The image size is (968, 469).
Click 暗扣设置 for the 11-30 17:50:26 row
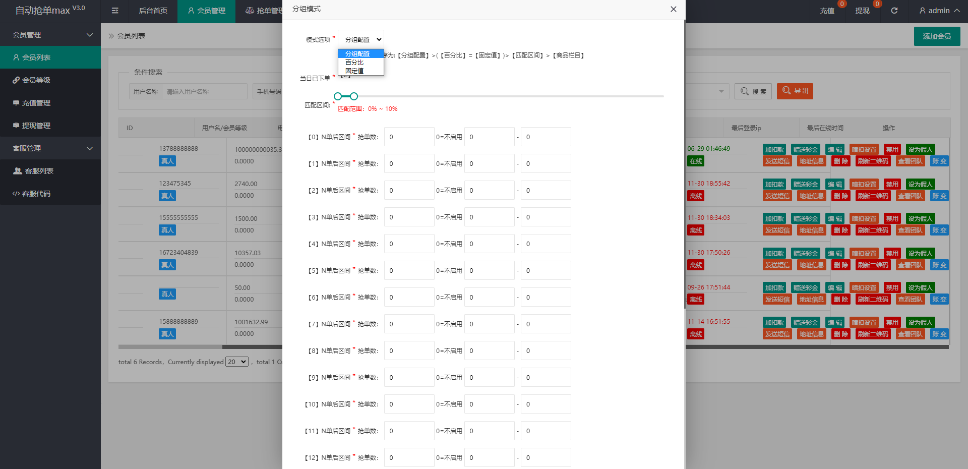coord(864,254)
